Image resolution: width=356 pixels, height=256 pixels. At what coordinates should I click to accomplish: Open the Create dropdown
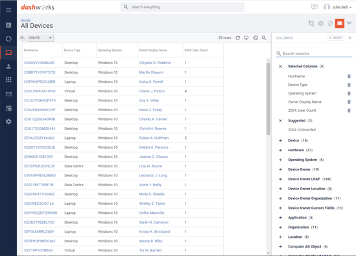[x=40, y=37]
